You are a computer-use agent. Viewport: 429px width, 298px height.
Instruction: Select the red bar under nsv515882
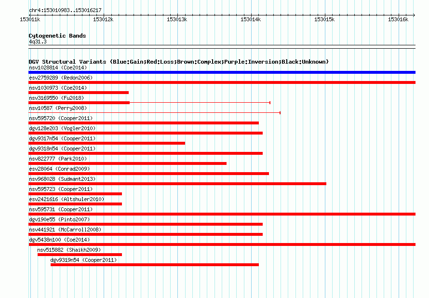80,255
